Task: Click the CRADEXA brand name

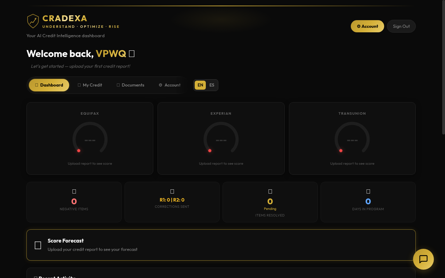Action: pyautogui.click(x=65, y=18)
